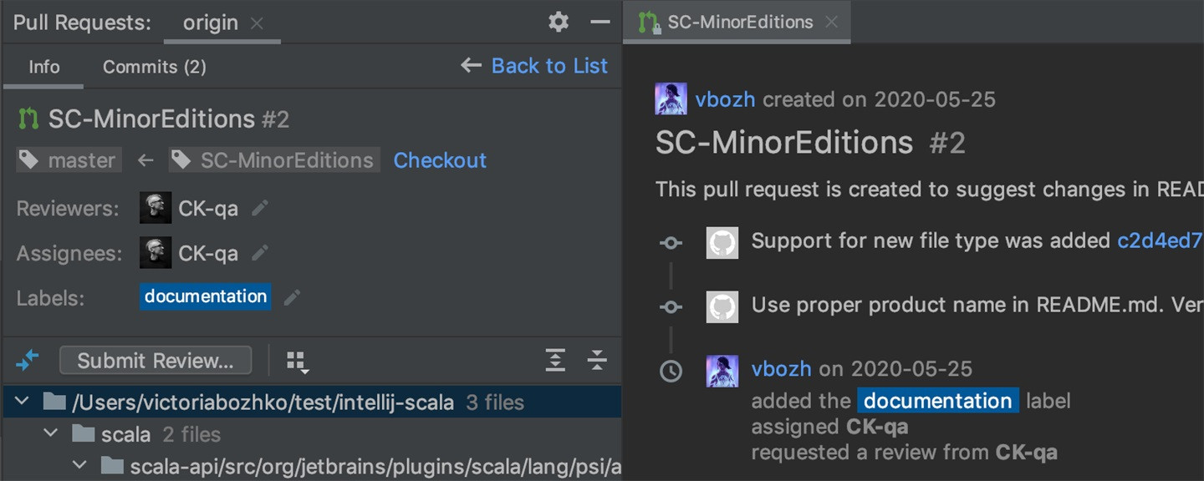Go Back to List of pull requests
The width and height of the screenshot is (1204, 481).
(535, 66)
